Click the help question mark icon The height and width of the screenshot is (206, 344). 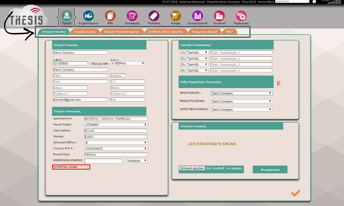click(x=314, y=2)
